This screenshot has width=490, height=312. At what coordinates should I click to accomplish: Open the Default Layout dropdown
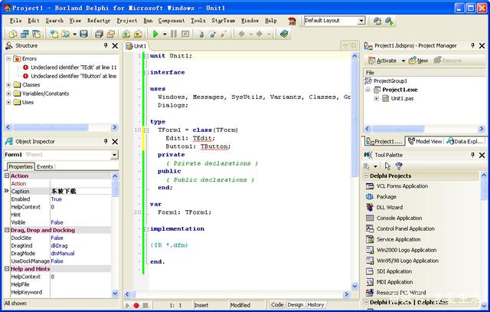click(361, 21)
